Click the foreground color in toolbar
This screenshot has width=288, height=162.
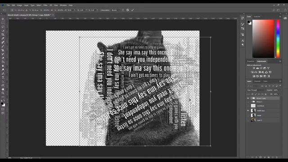click(2, 104)
